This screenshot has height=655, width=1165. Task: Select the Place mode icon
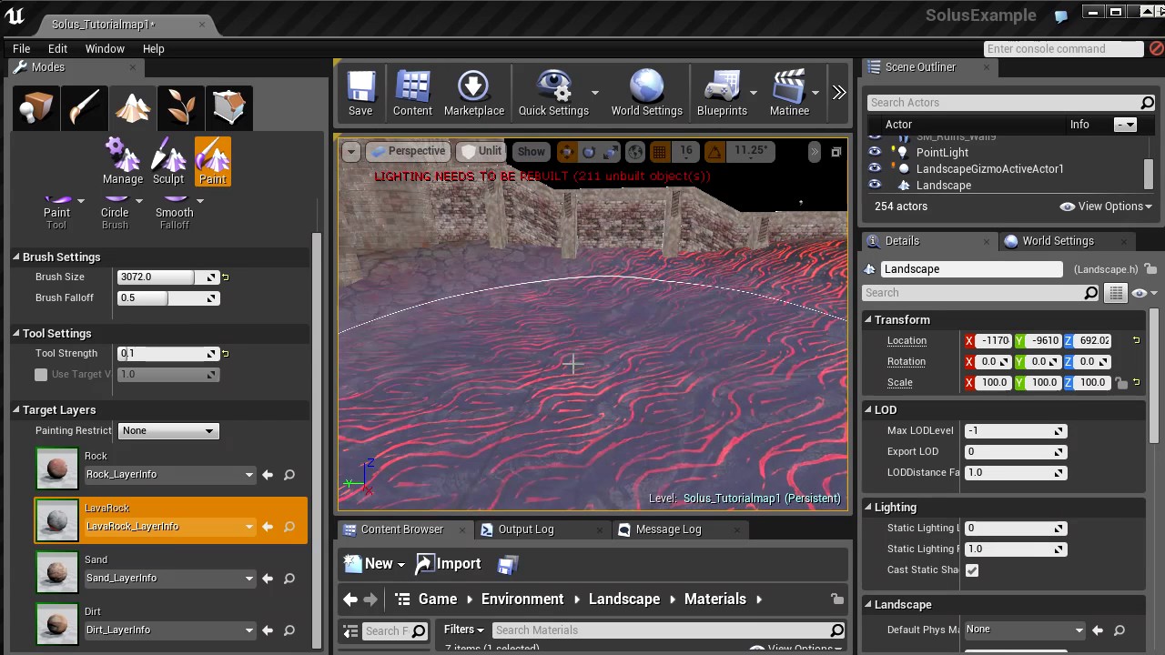(x=36, y=107)
